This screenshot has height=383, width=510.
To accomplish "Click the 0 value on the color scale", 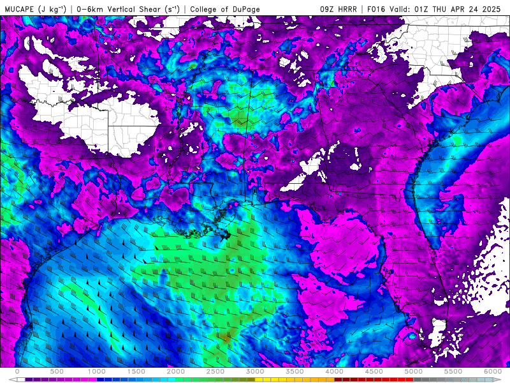I will pyautogui.click(x=17, y=372).
